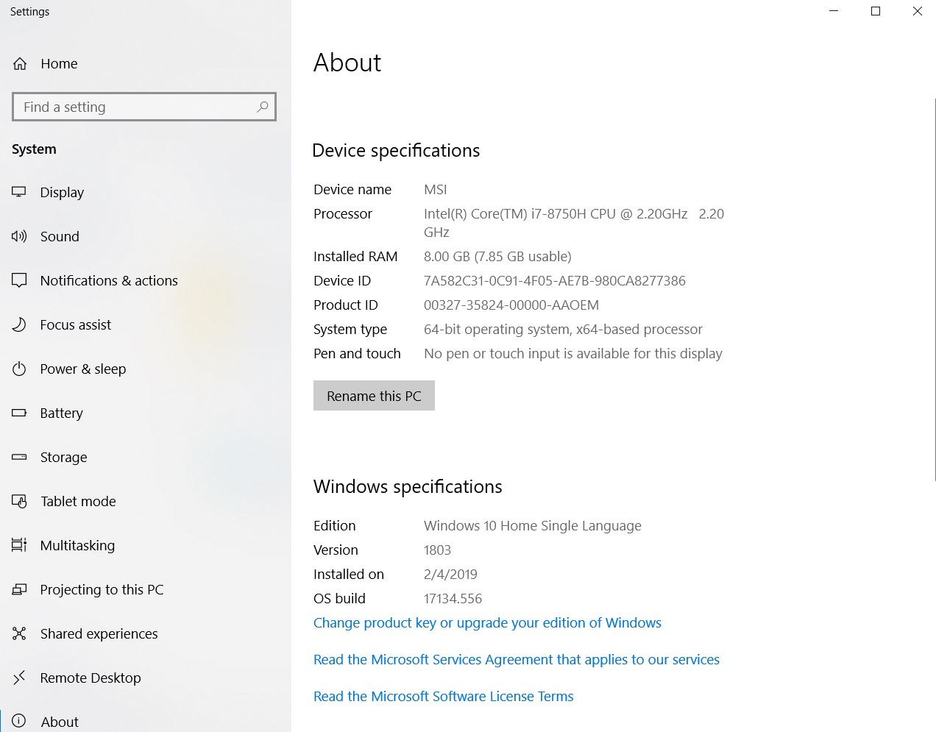Open Change product key or upgrade link
The width and height of the screenshot is (936, 732).
pos(487,622)
